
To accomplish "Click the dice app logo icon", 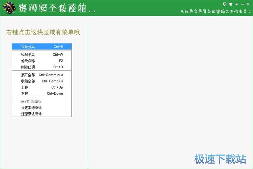I will pos(9,8).
